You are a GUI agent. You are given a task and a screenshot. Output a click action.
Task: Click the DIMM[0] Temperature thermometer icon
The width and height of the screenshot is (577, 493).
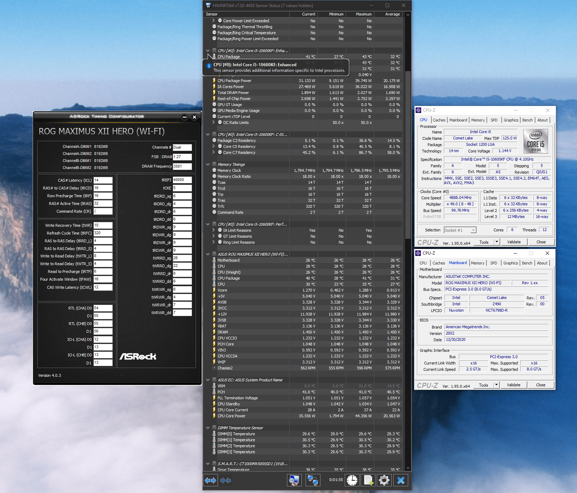(x=214, y=434)
